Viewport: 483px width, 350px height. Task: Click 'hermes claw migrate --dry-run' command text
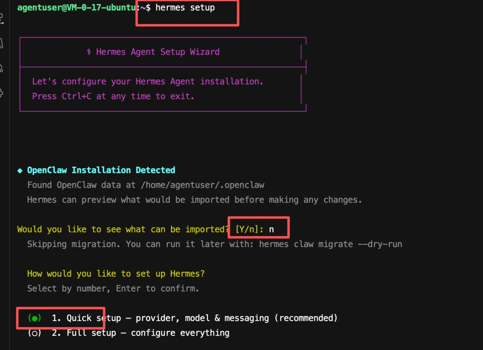point(330,244)
